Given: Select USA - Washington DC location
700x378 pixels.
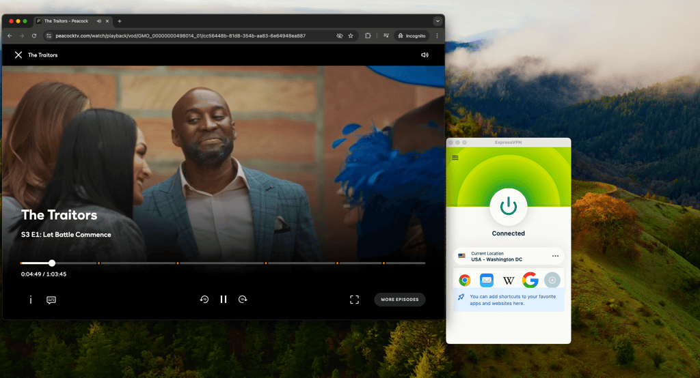Looking at the screenshot, I should (x=509, y=257).
